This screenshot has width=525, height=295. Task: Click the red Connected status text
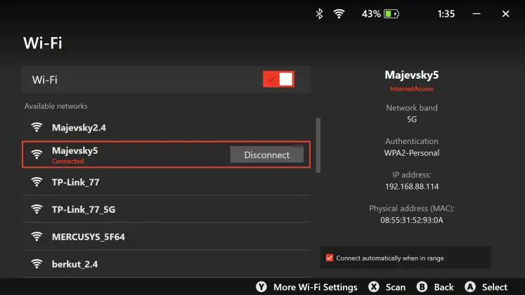[67, 161]
